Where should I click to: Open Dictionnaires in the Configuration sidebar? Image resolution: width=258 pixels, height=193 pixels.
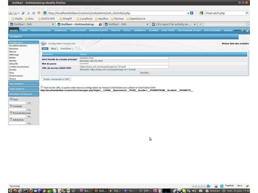[x=16, y=76]
